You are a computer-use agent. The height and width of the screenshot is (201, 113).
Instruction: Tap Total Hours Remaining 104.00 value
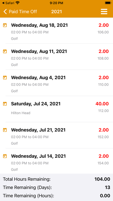(102, 179)
